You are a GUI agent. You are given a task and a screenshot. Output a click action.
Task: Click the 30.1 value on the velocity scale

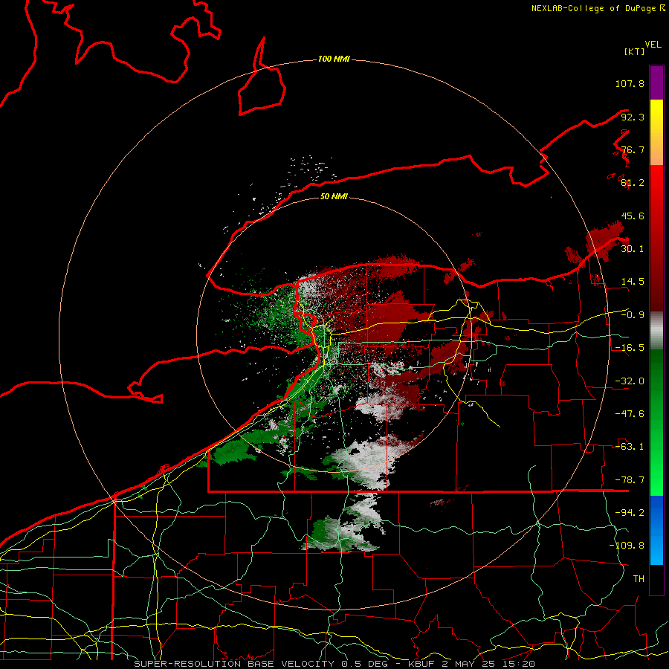[633, 249]
